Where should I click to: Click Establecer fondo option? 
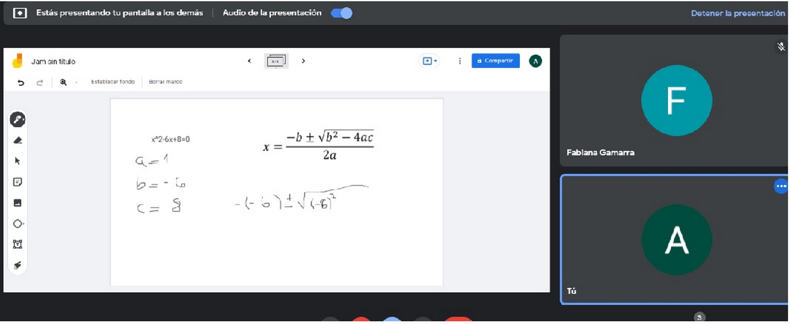point(113,82)
